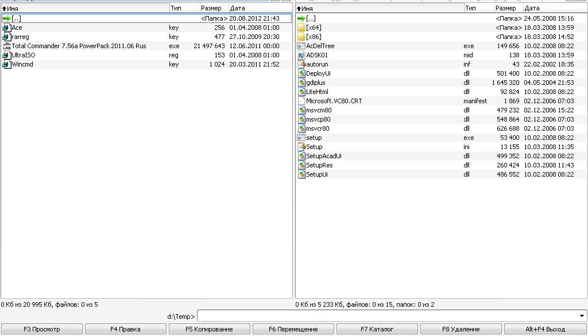Screen dimensions: 588x336
Task: Click the 1 645 320 size value
Action: [x=505, y=83]
